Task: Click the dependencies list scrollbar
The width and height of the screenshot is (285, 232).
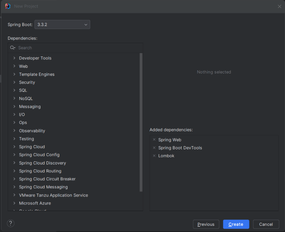Action: (141, 122)
